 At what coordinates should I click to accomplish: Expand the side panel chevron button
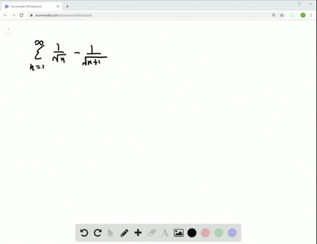[x=9, y=29]
